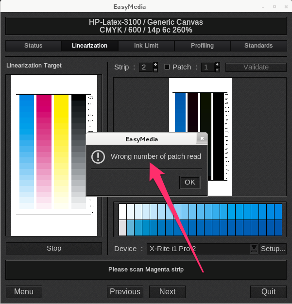
Task: Switch to the Status tab
Action: [34, 46]
